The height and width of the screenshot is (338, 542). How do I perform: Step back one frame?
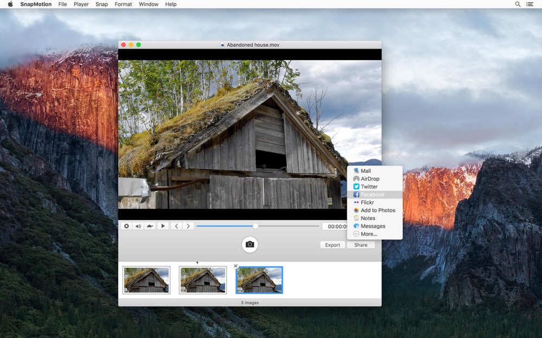pyautogui.click(x=176, y=226)
